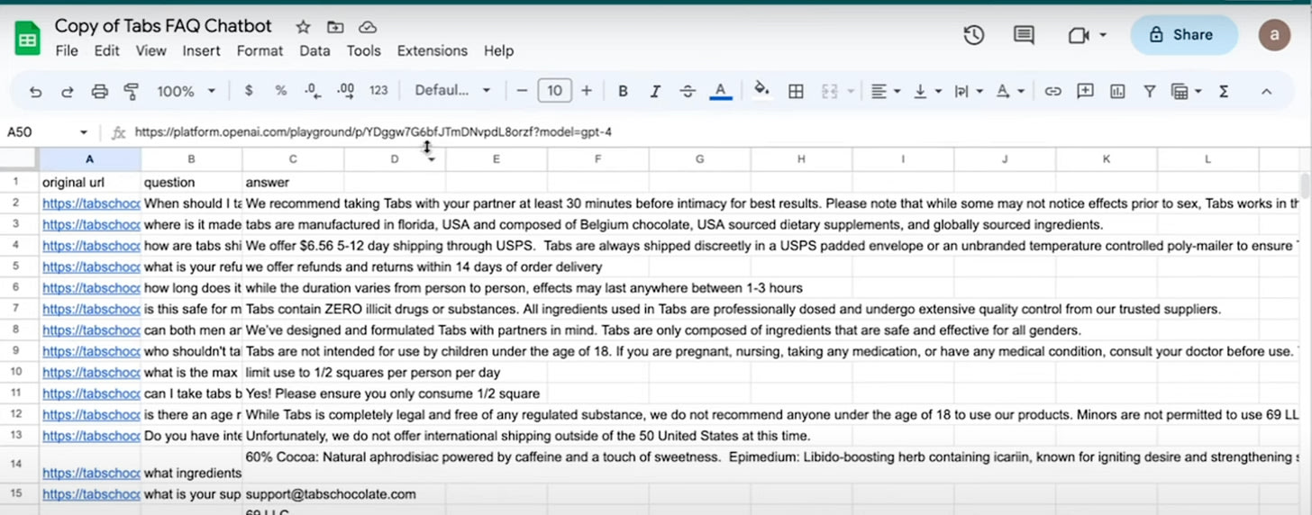Increase font size with plus button
Screen dimensions: 1312x515
tap(587, 91)
